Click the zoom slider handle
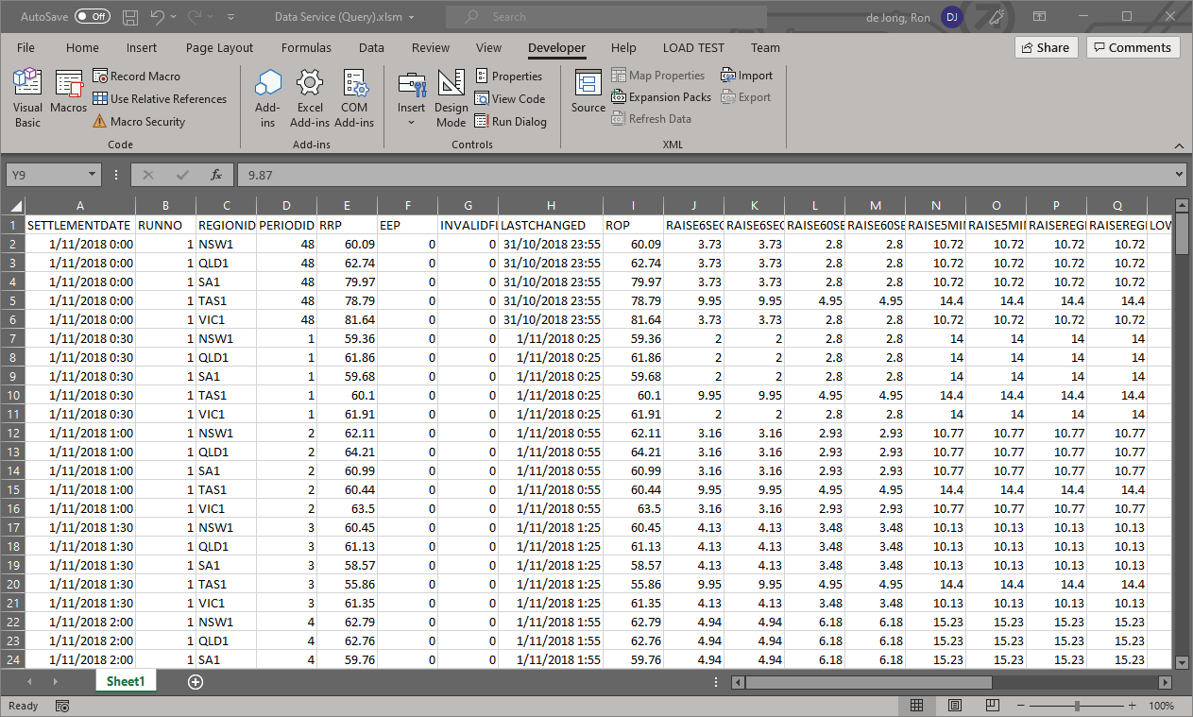The height and width of the screenshot is (717, 1193). coord(1078,706)
